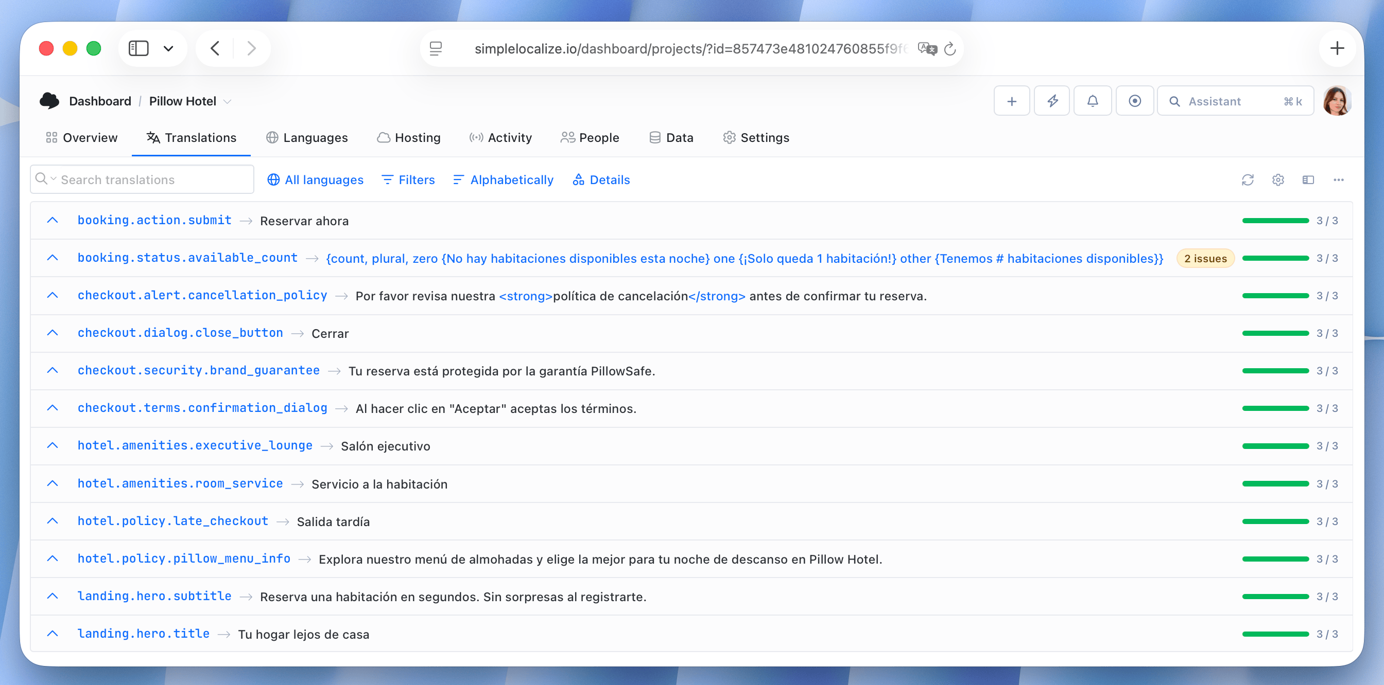Viewport: 1384px width, 685px height.
Task: Toggle the browser sidebar
Action: tap(139, 48)
